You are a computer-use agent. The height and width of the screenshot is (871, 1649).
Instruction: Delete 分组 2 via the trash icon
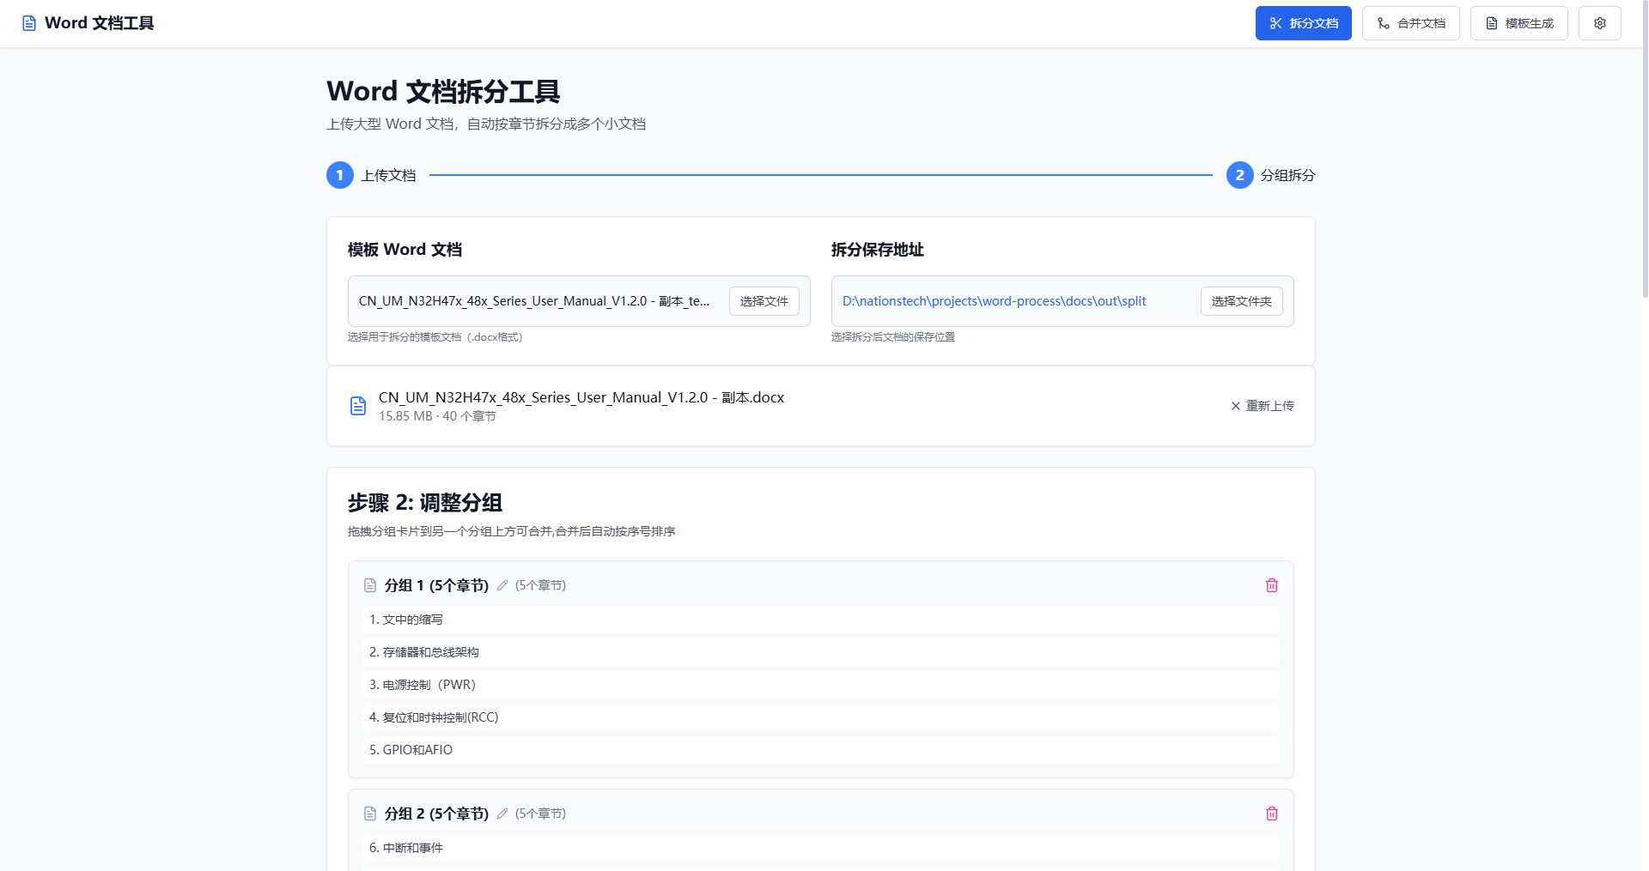pos(1272,813)
